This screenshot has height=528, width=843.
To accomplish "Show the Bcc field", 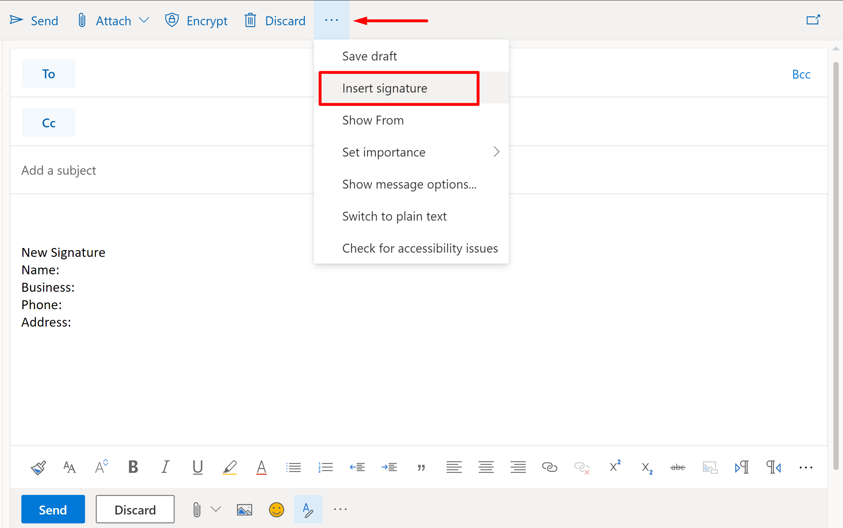I will 801,74.
